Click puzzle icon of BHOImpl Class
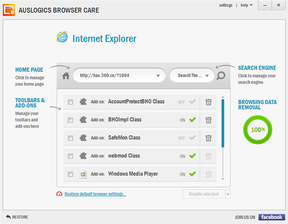Image resolution: width=288 pixels, height=224 pixels. coord(83,120)
